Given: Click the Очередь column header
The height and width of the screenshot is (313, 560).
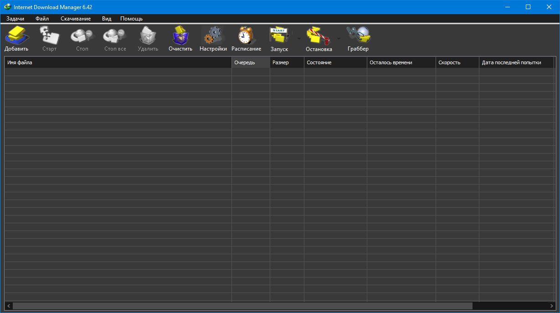Looking at the screenshot, I should (250, 62).
